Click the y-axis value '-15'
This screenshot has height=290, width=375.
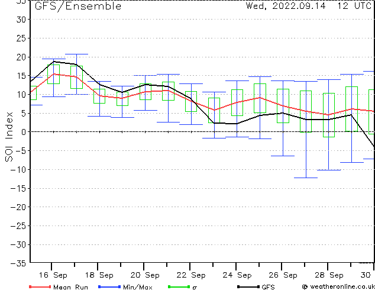[18, 188]
